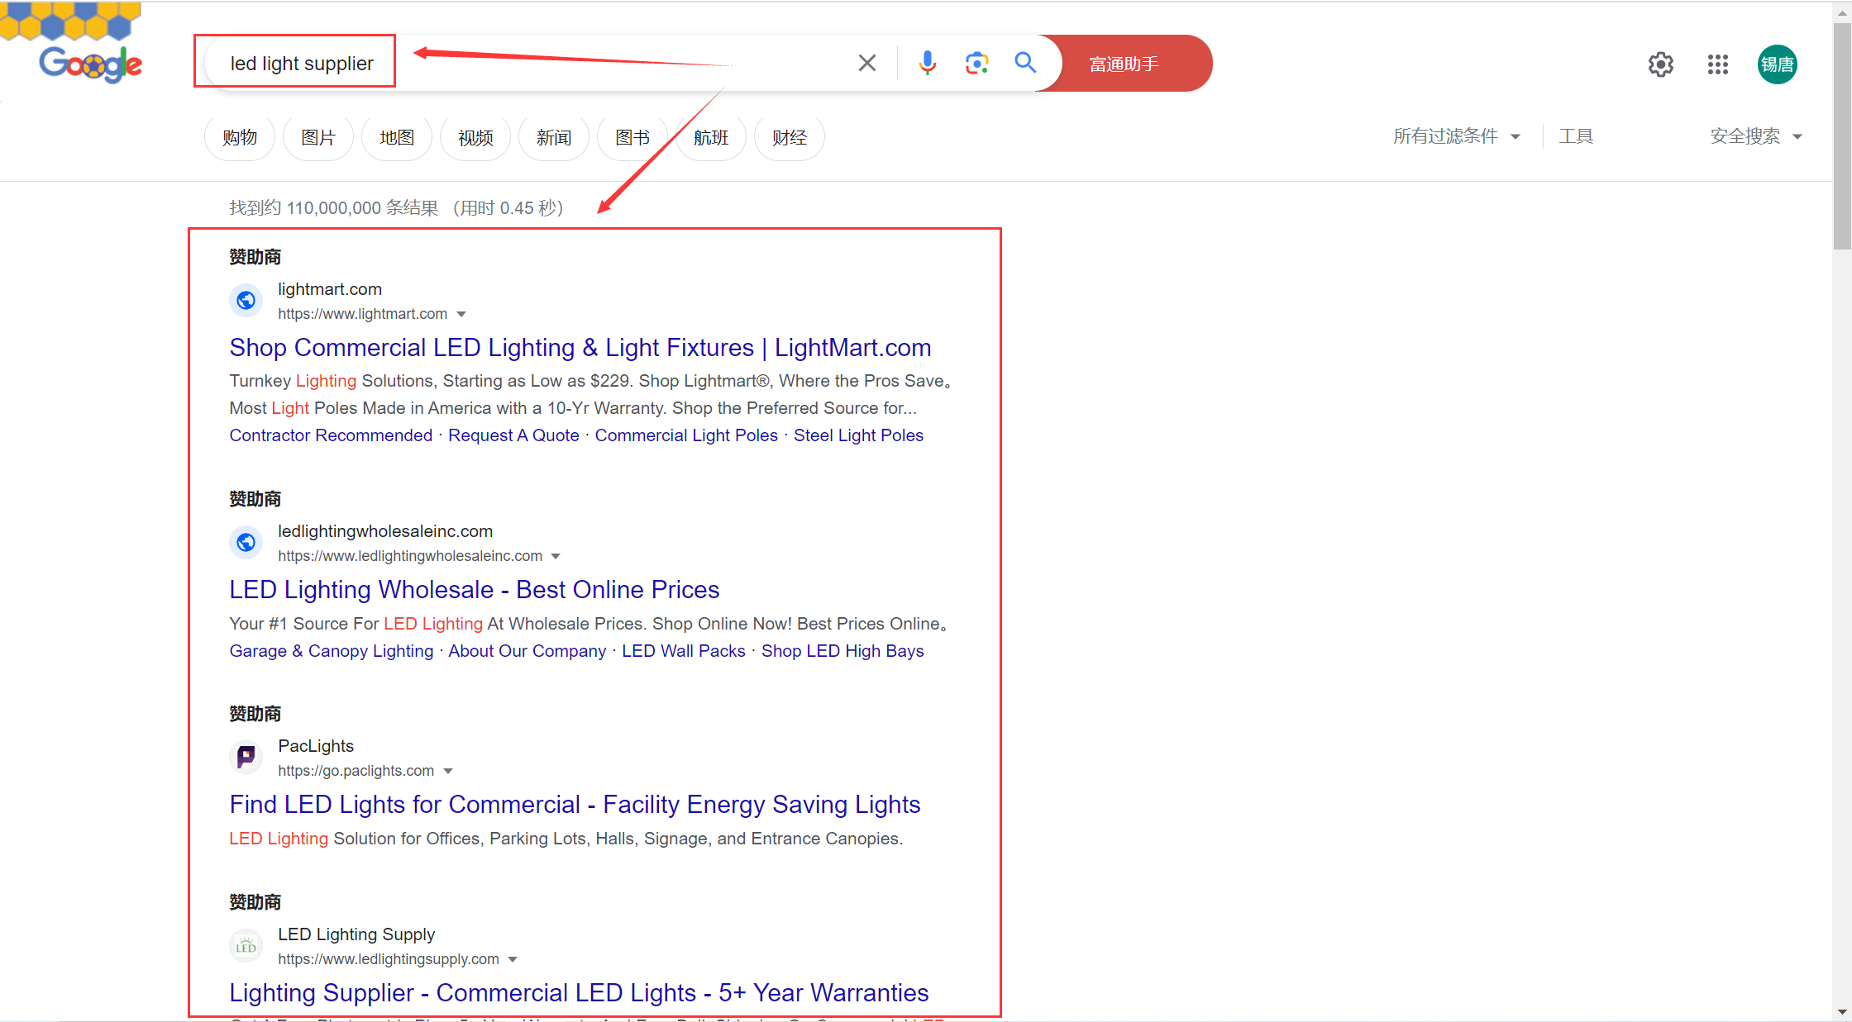Switch to the 图书 tab
The height and width of the screenshot is (1022, 1852).
click(632, 137)
